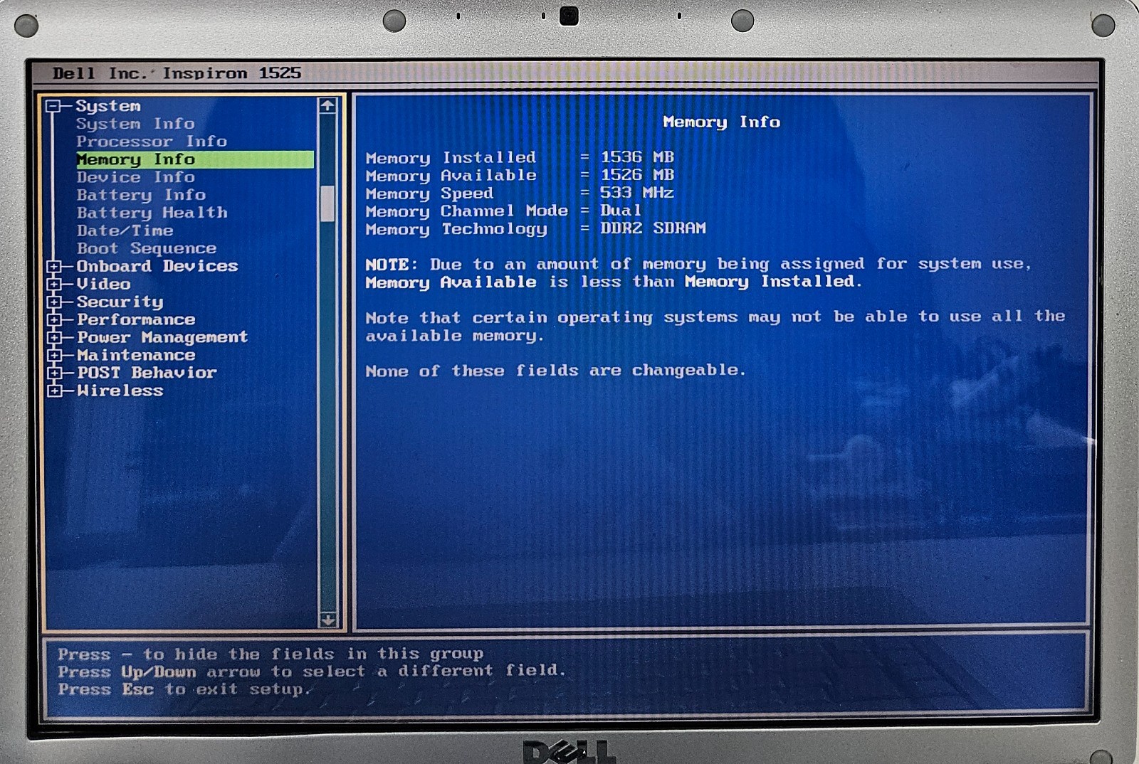The image size is (1139, 764).
Task: Expand the Onboard Devices group
Action: pos(54,267)
